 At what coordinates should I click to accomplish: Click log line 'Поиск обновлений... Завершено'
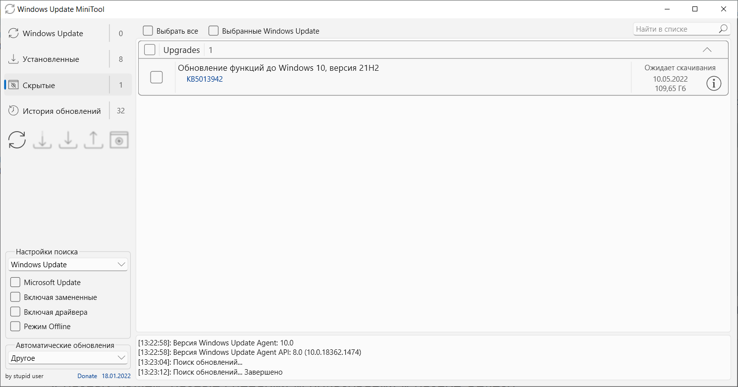click(211, 372)
